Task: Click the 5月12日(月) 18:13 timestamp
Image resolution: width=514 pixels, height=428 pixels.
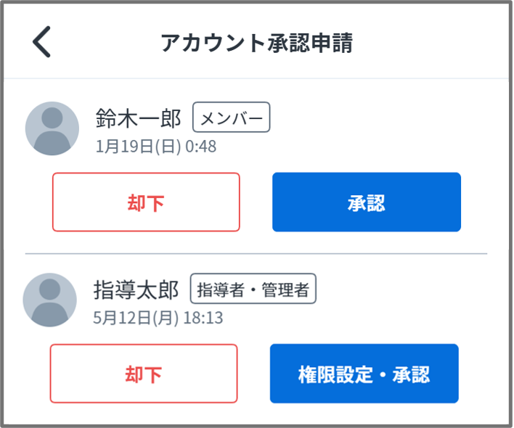Action: 158,318
